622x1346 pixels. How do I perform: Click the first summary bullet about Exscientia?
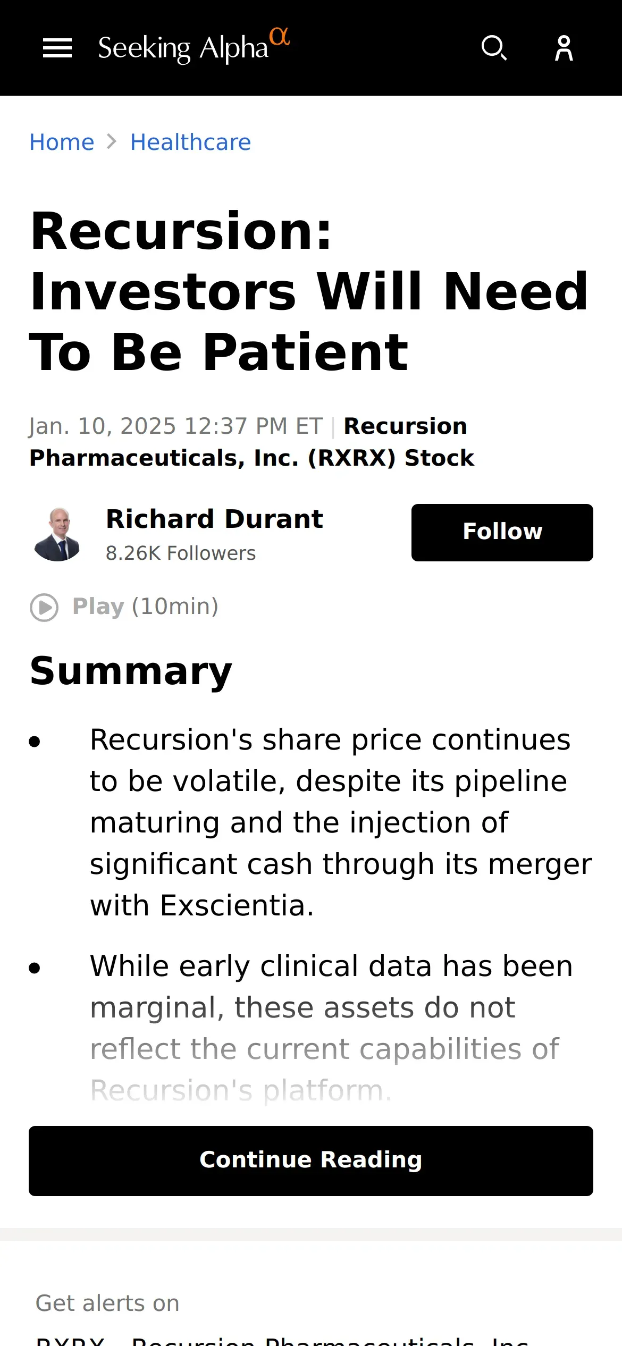[340, 822]
